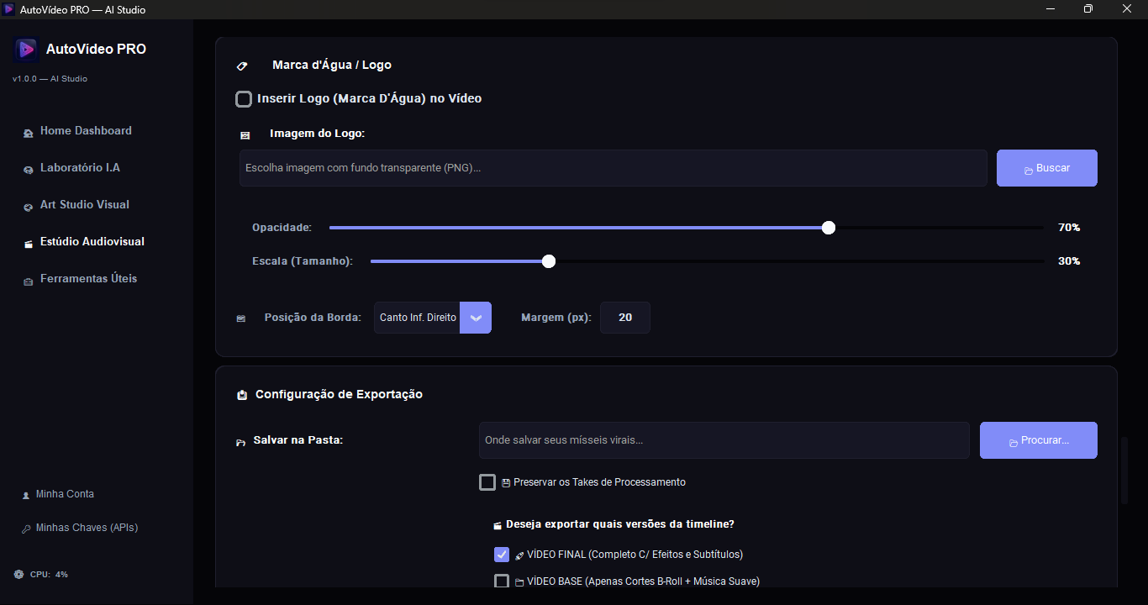Go to Laboratório I.A section

[80, 168]
